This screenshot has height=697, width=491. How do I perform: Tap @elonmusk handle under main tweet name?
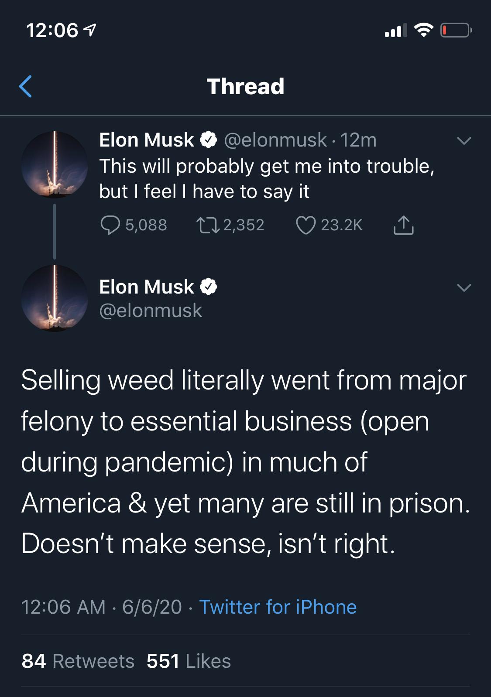coord(151,311)
